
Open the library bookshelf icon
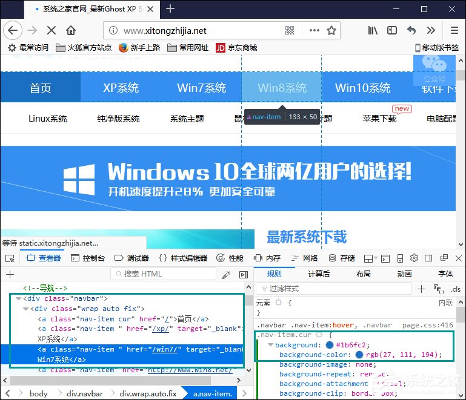pos(373,30)
